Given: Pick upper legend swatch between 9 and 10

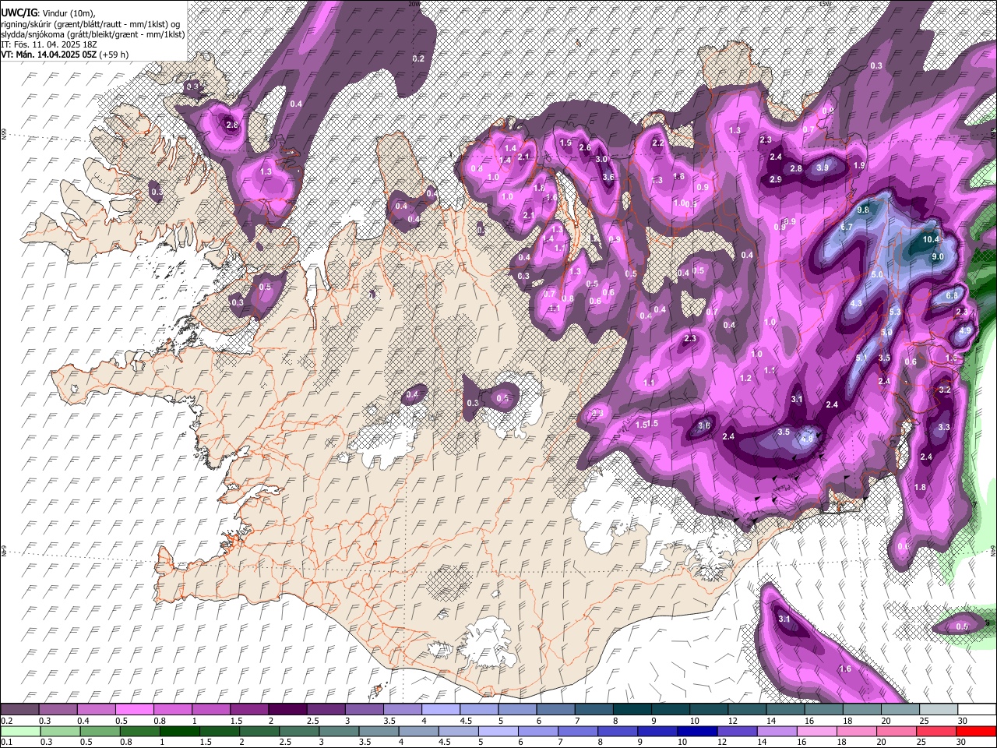Looking at the screenshot, I should (x=671, y=709).
